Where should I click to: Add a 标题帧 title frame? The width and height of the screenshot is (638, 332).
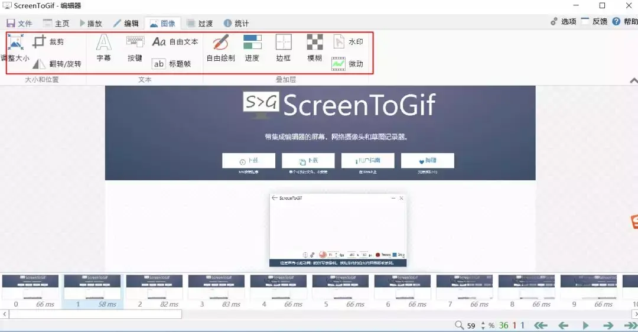click(171, 63)
